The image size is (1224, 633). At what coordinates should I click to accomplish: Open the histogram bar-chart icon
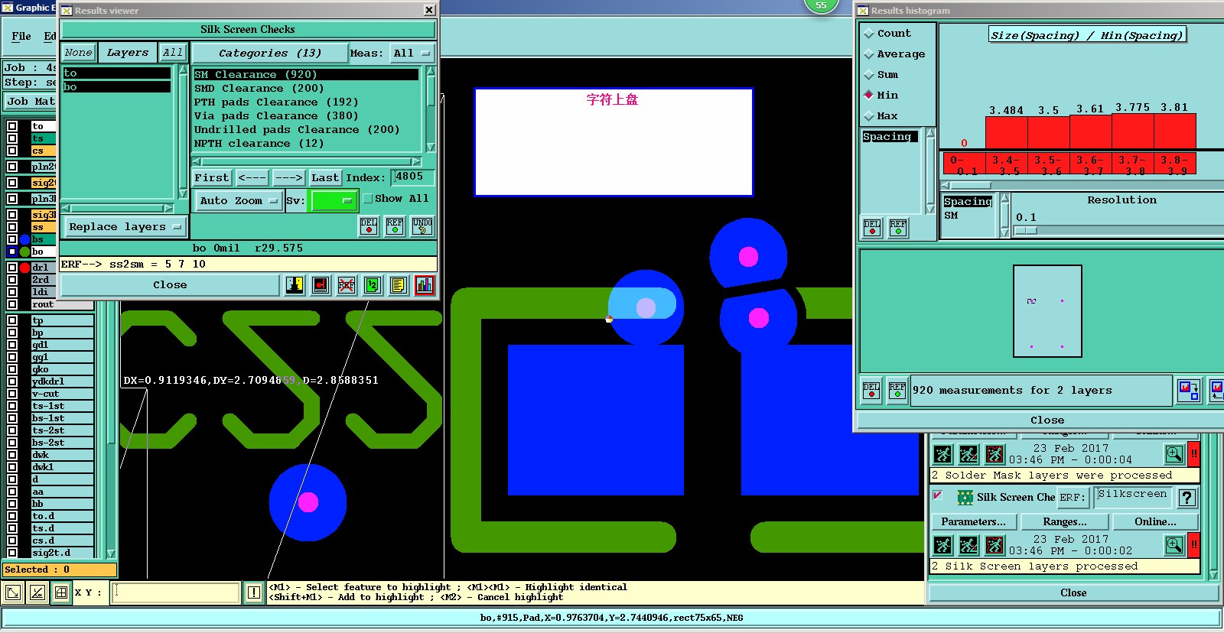425,285
